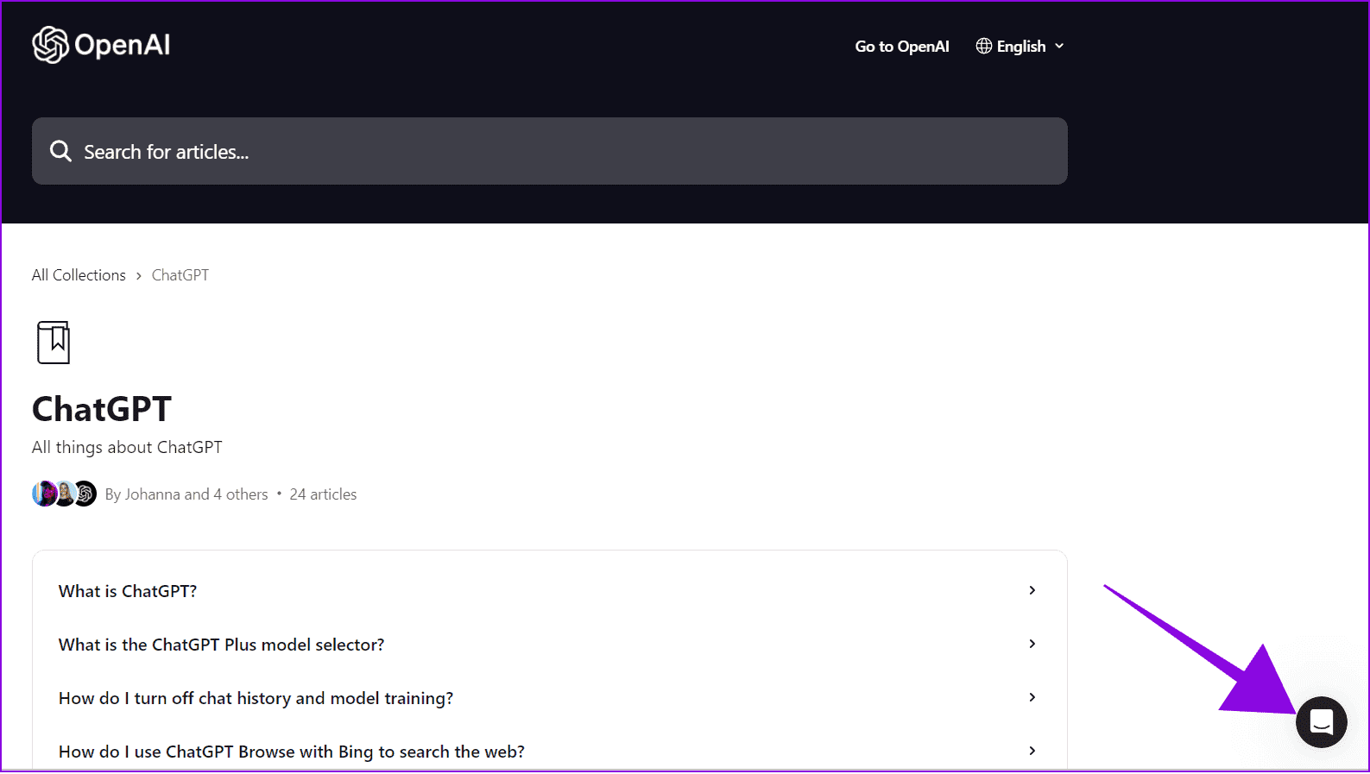
Task: Click chevron beside the model selector article
Action: pyautogui.click(x=1032, y=644)
